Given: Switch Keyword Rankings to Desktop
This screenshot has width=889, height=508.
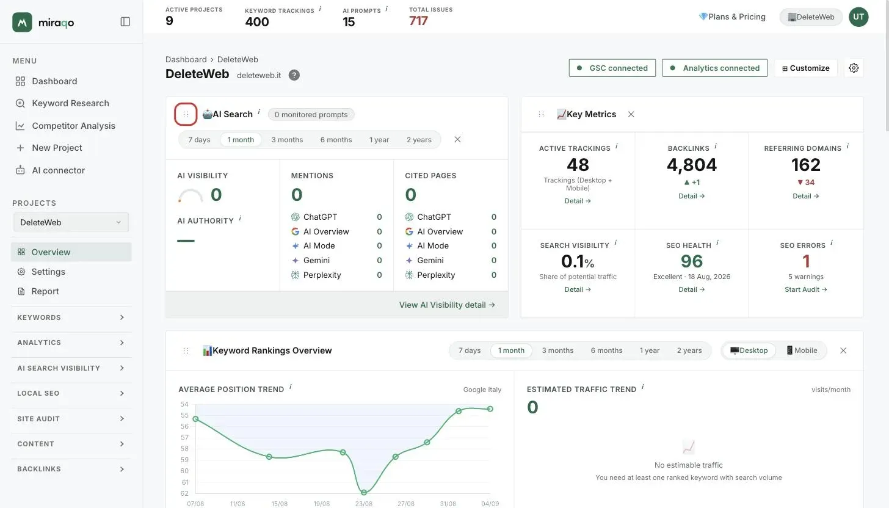Looking at the screenshot, I should pyautogui.click(x=749, y=350).
